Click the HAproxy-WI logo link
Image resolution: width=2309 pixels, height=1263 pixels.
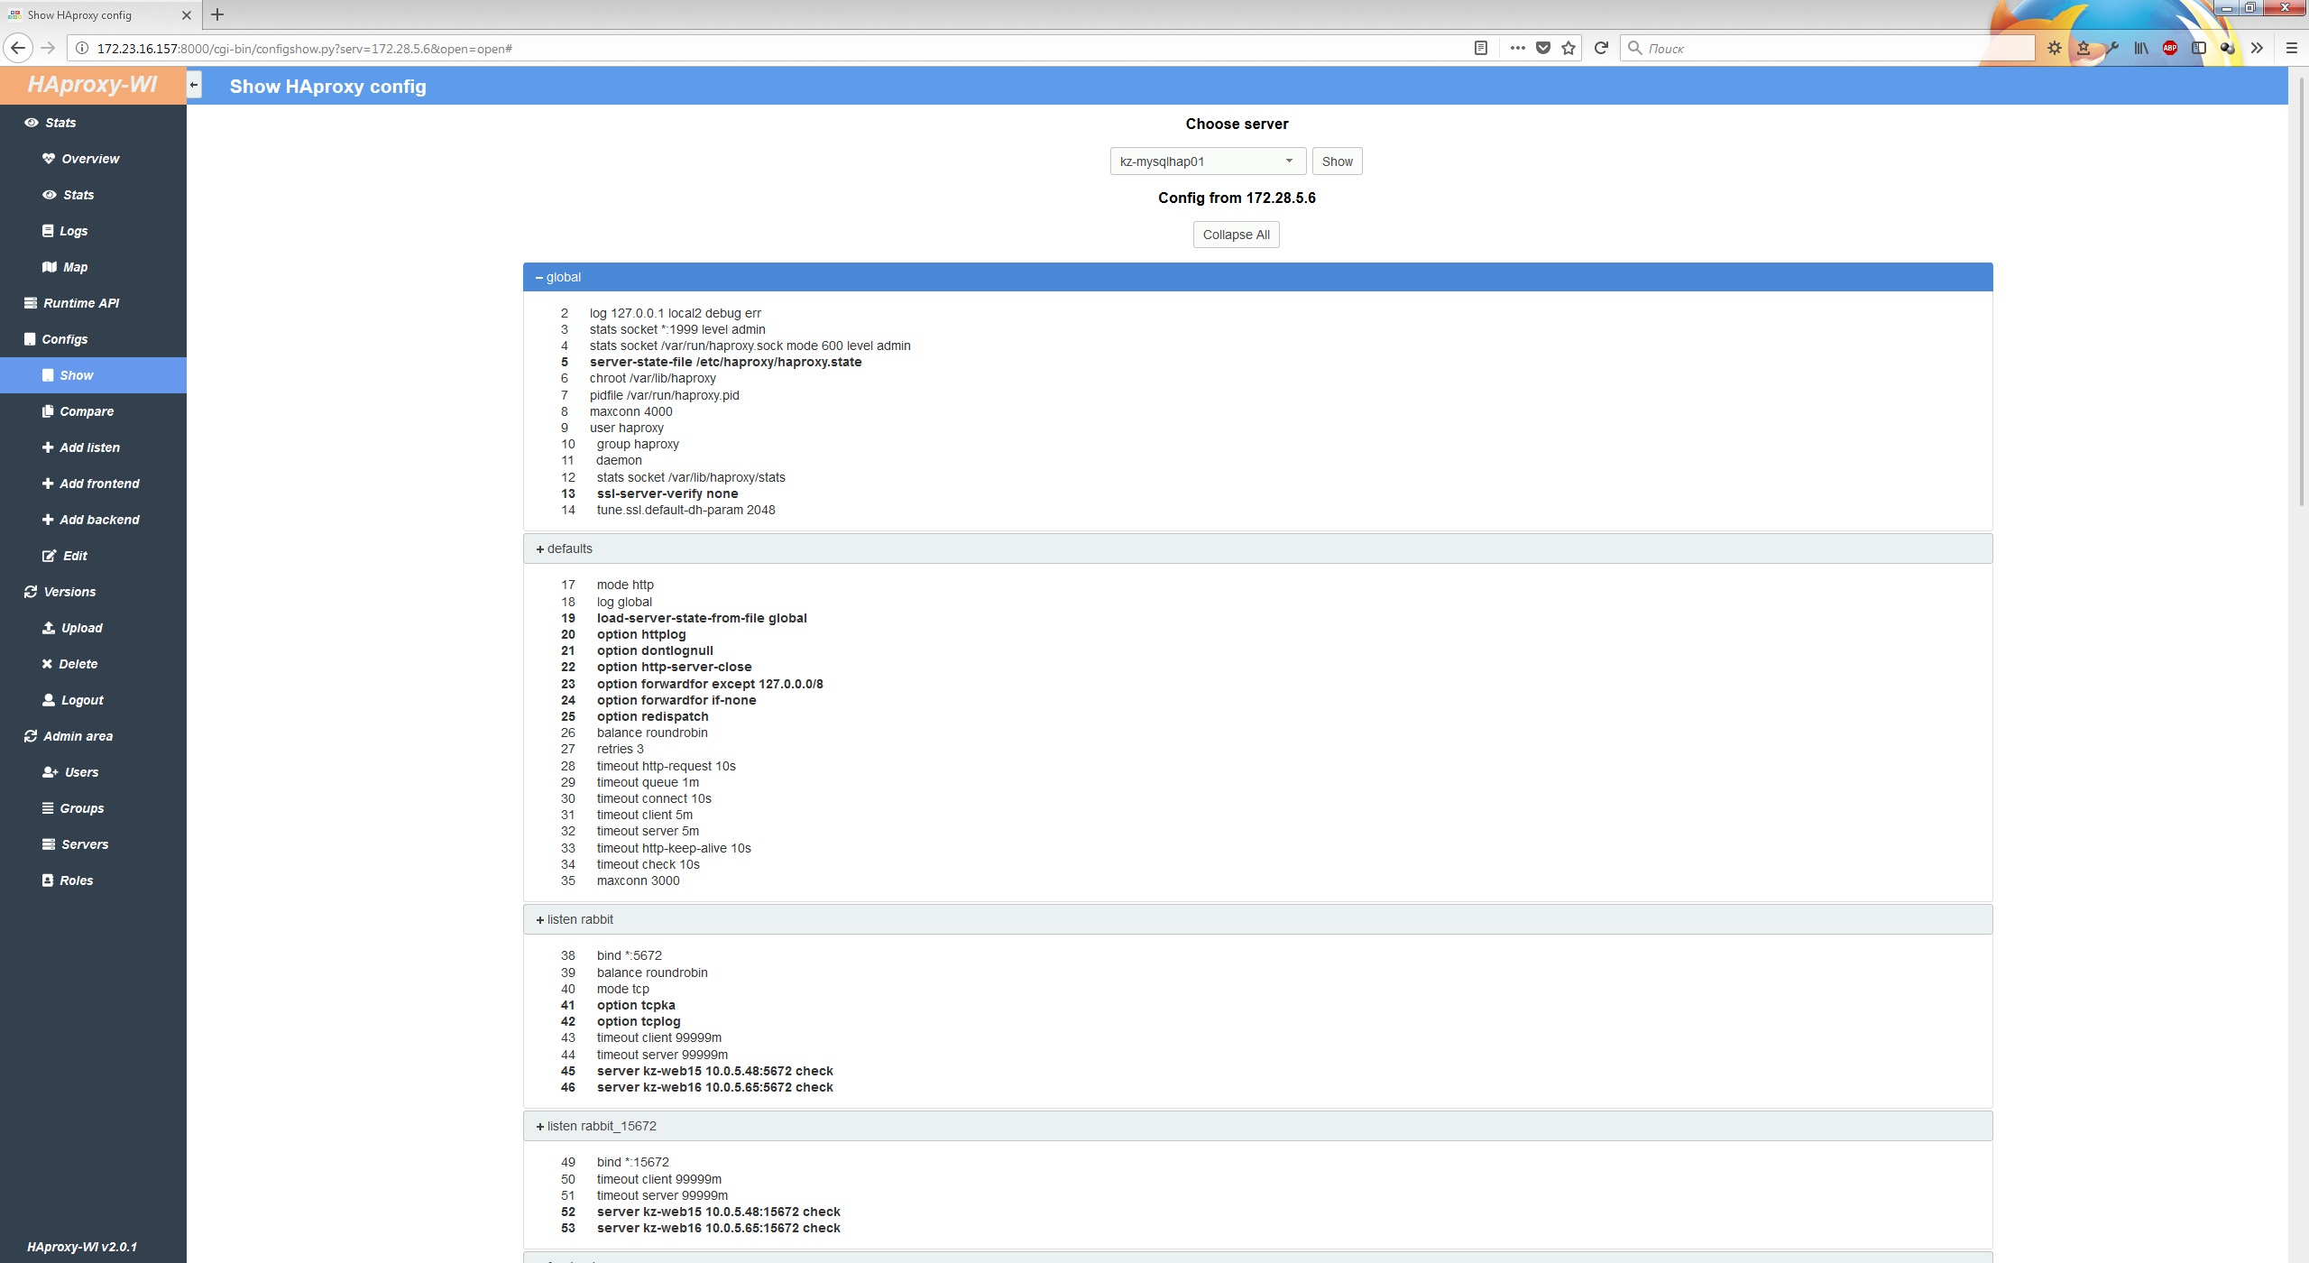coord(92,85)
